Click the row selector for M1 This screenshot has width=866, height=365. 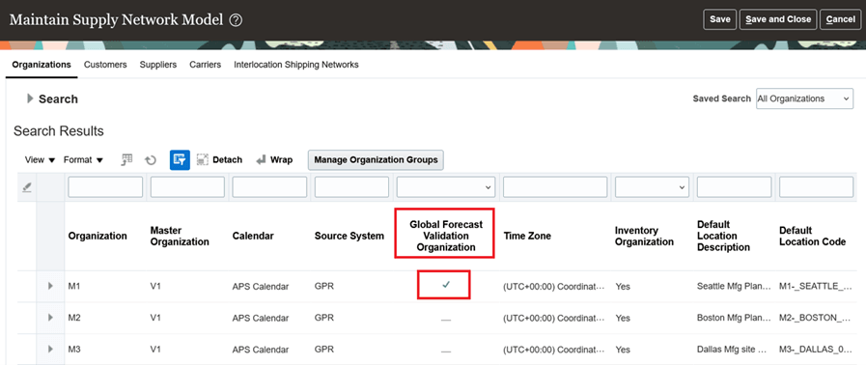pos(27,286)
